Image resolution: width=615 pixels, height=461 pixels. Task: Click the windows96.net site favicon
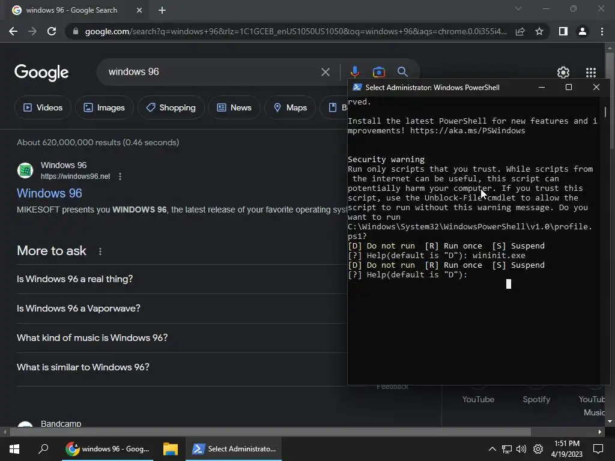[25, 170]
